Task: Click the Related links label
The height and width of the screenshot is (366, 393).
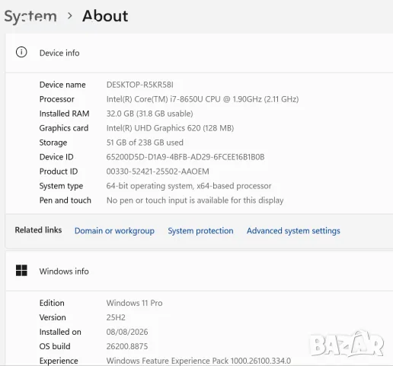Action: coord(38,230)
